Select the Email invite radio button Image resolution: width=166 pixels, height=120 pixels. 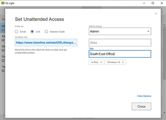tap(16, 32)
